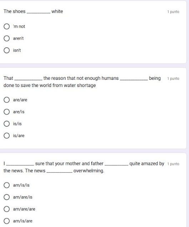Pick "are/are" for the water shortage question
Screen dimensions: 189x227
(x=7, y=100)
